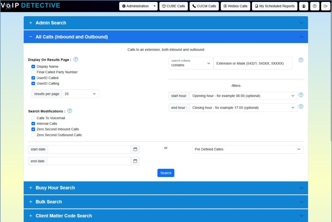Expand Busy Hour Search chevron
This screenshot has width=332, height=222.
point(301,188)
